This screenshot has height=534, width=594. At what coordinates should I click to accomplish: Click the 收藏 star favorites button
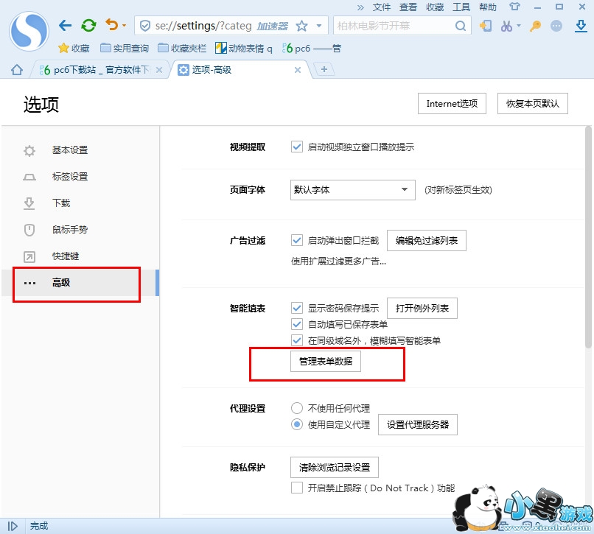coord(74,48)
